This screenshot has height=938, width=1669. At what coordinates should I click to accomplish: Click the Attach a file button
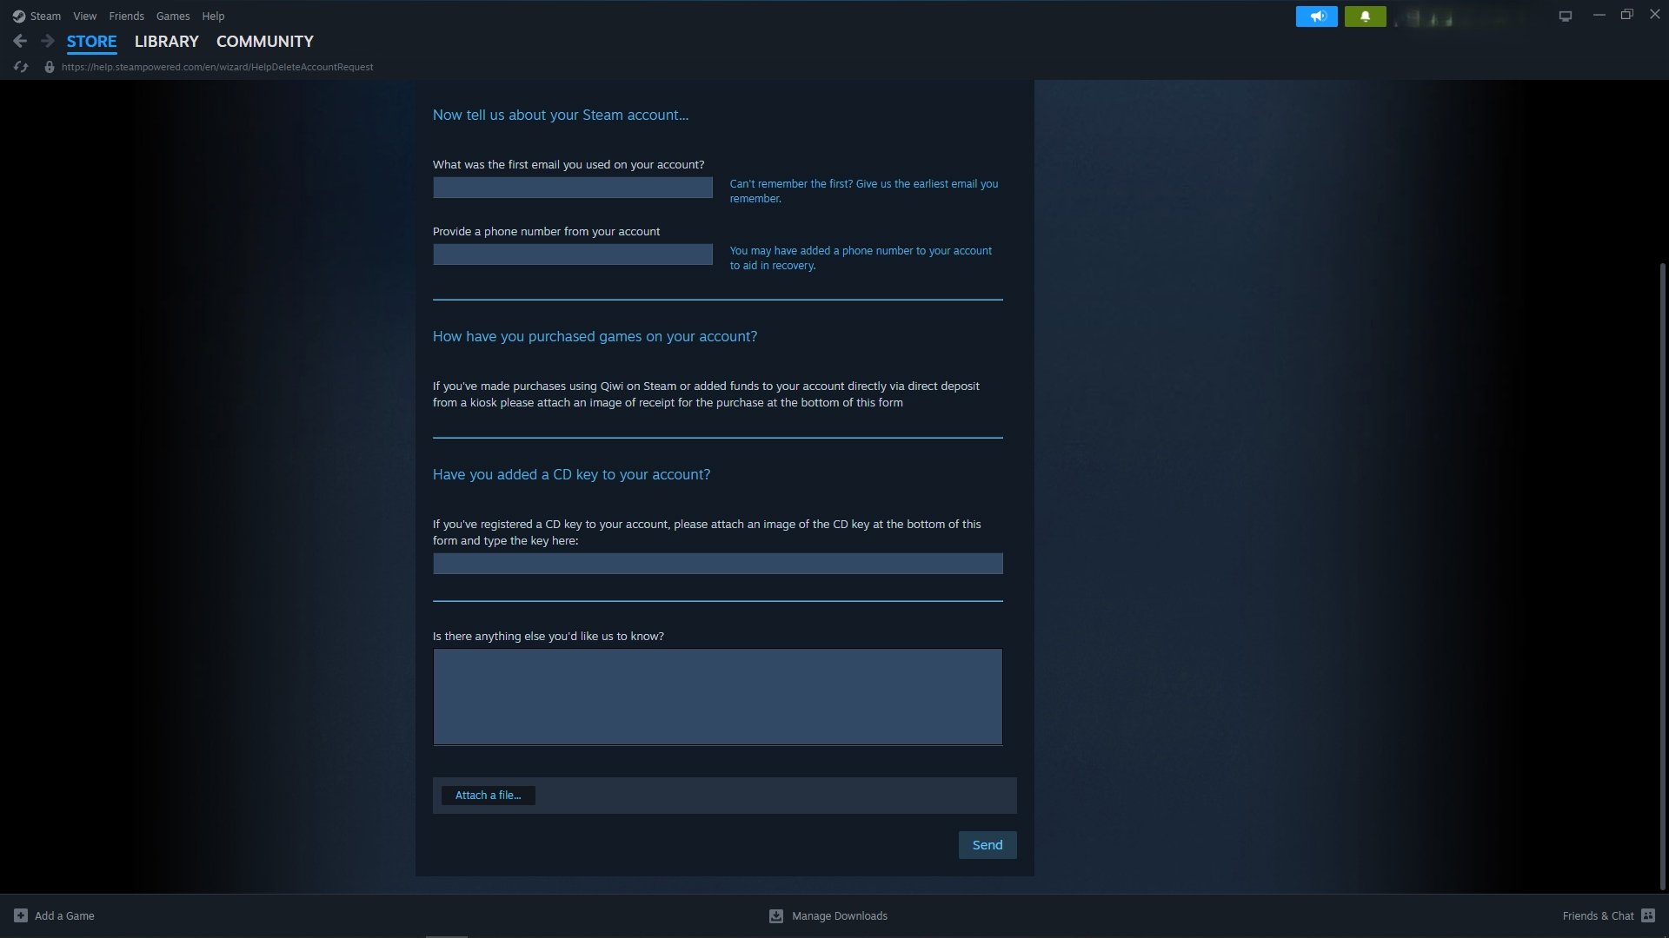(489, 796)
